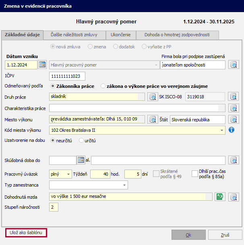Click 'Ulož ako šablónu' button

tap(26, 233)
